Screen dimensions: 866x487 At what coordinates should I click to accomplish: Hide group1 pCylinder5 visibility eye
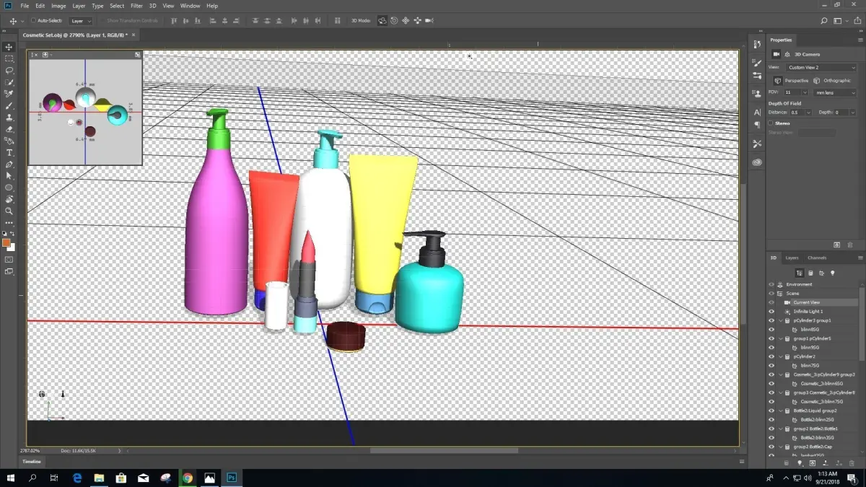[771, 338]
